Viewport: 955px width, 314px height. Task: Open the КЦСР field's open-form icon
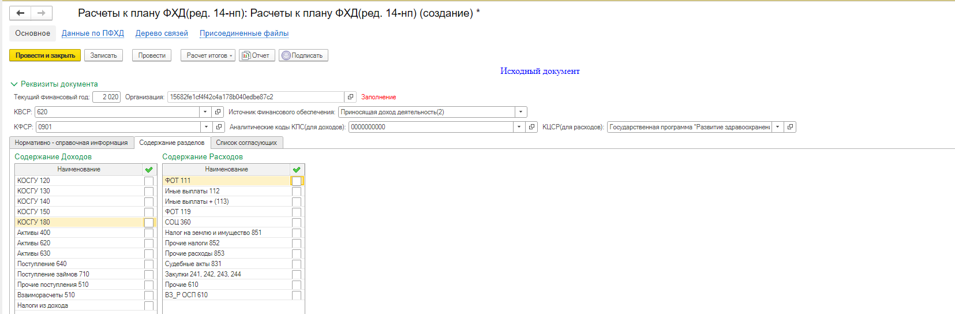[x=790, y=127]
